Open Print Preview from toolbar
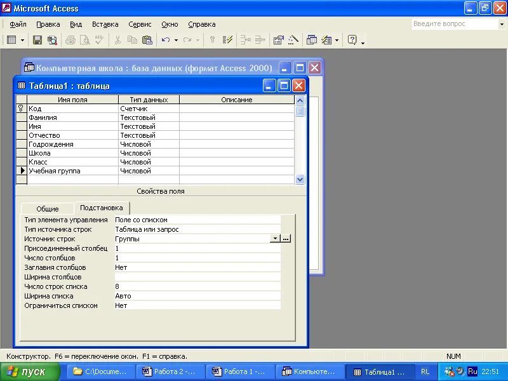The width and height of the screenshot is (508, 381). (x=85, y=40)
